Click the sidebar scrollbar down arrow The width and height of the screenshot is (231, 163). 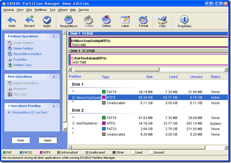click(x=65, y=129)
